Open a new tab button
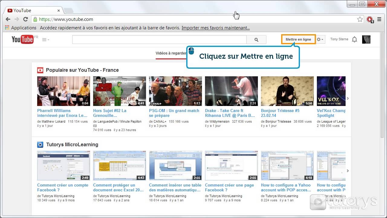The height and width of the screenshot is (218, 387). [69, 10]
